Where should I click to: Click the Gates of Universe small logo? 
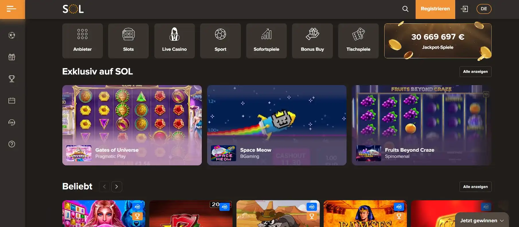pyautogui.click(x=79, y=153)
